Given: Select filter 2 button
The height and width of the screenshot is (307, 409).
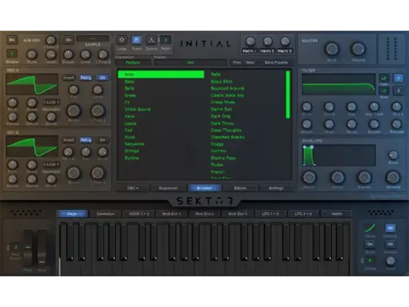Looking at the screenshot, I should coord(398,91).
